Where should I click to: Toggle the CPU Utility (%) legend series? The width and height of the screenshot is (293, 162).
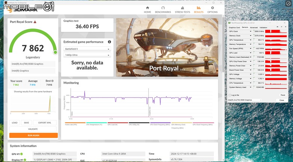139,124
